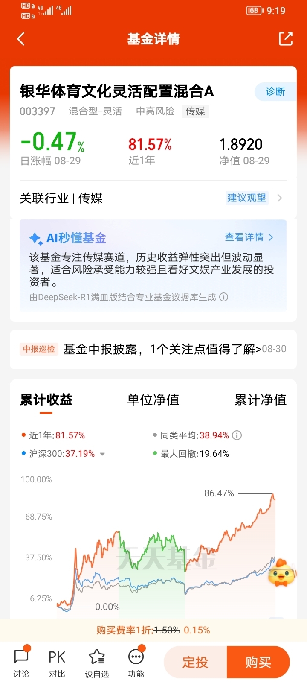307x683 pixels.
Task: Switch to the 累计净值 tab
Action: click(261, 400)
